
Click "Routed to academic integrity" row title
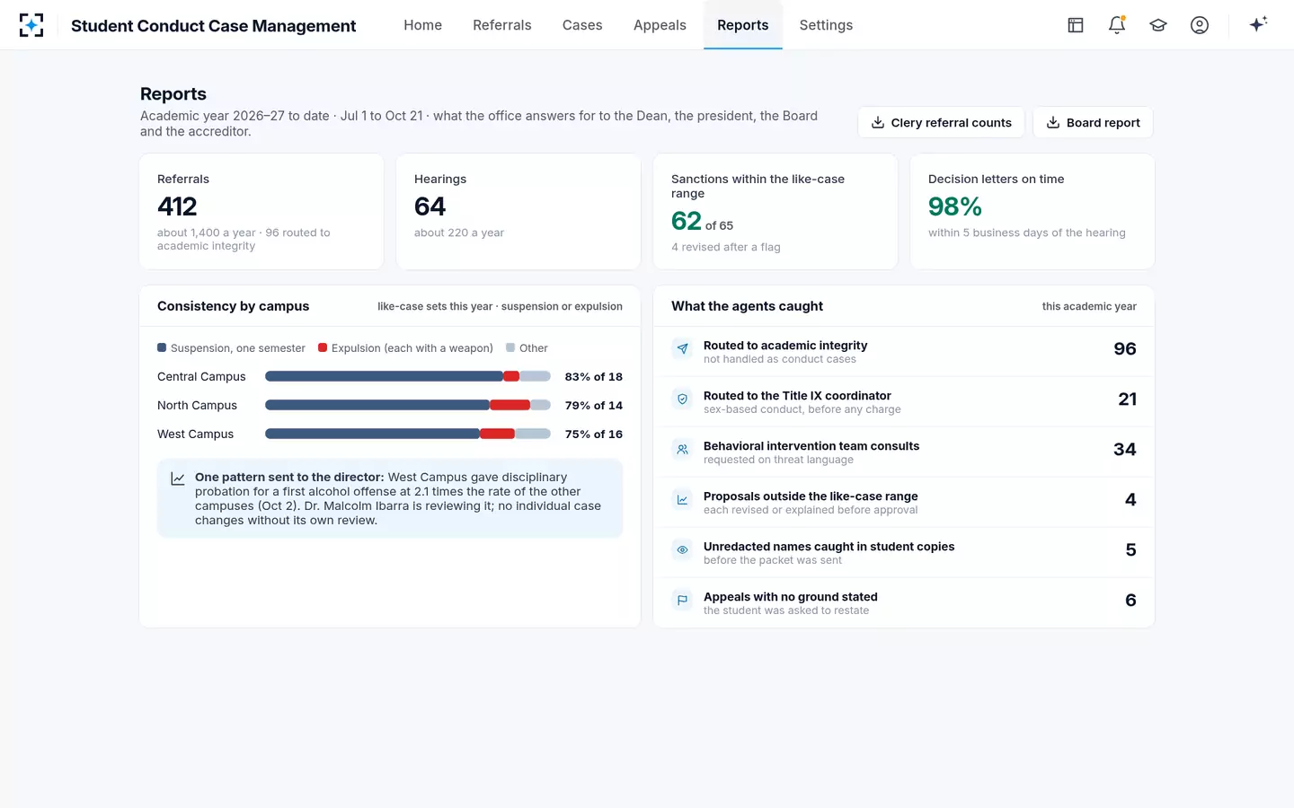785,345
